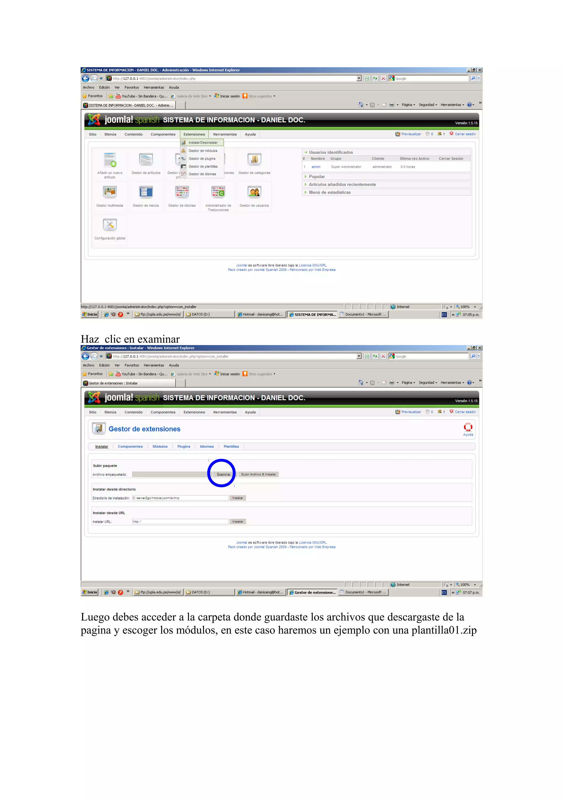The width and height of the screenshot is (564, 799).
Task: Click refresh icon in top browser window
Action: click(x=375, y=79)
